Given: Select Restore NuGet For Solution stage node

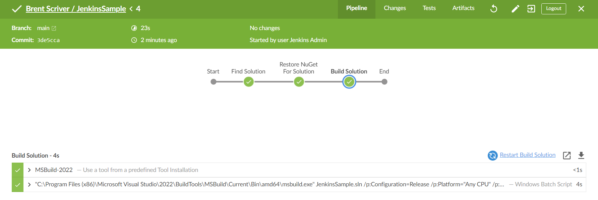Looking at the screenshot, I should click(299, 82).
